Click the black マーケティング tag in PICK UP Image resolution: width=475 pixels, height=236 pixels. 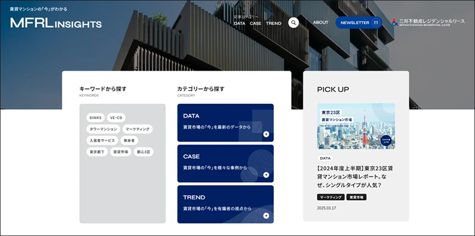(x=331, y=197)
